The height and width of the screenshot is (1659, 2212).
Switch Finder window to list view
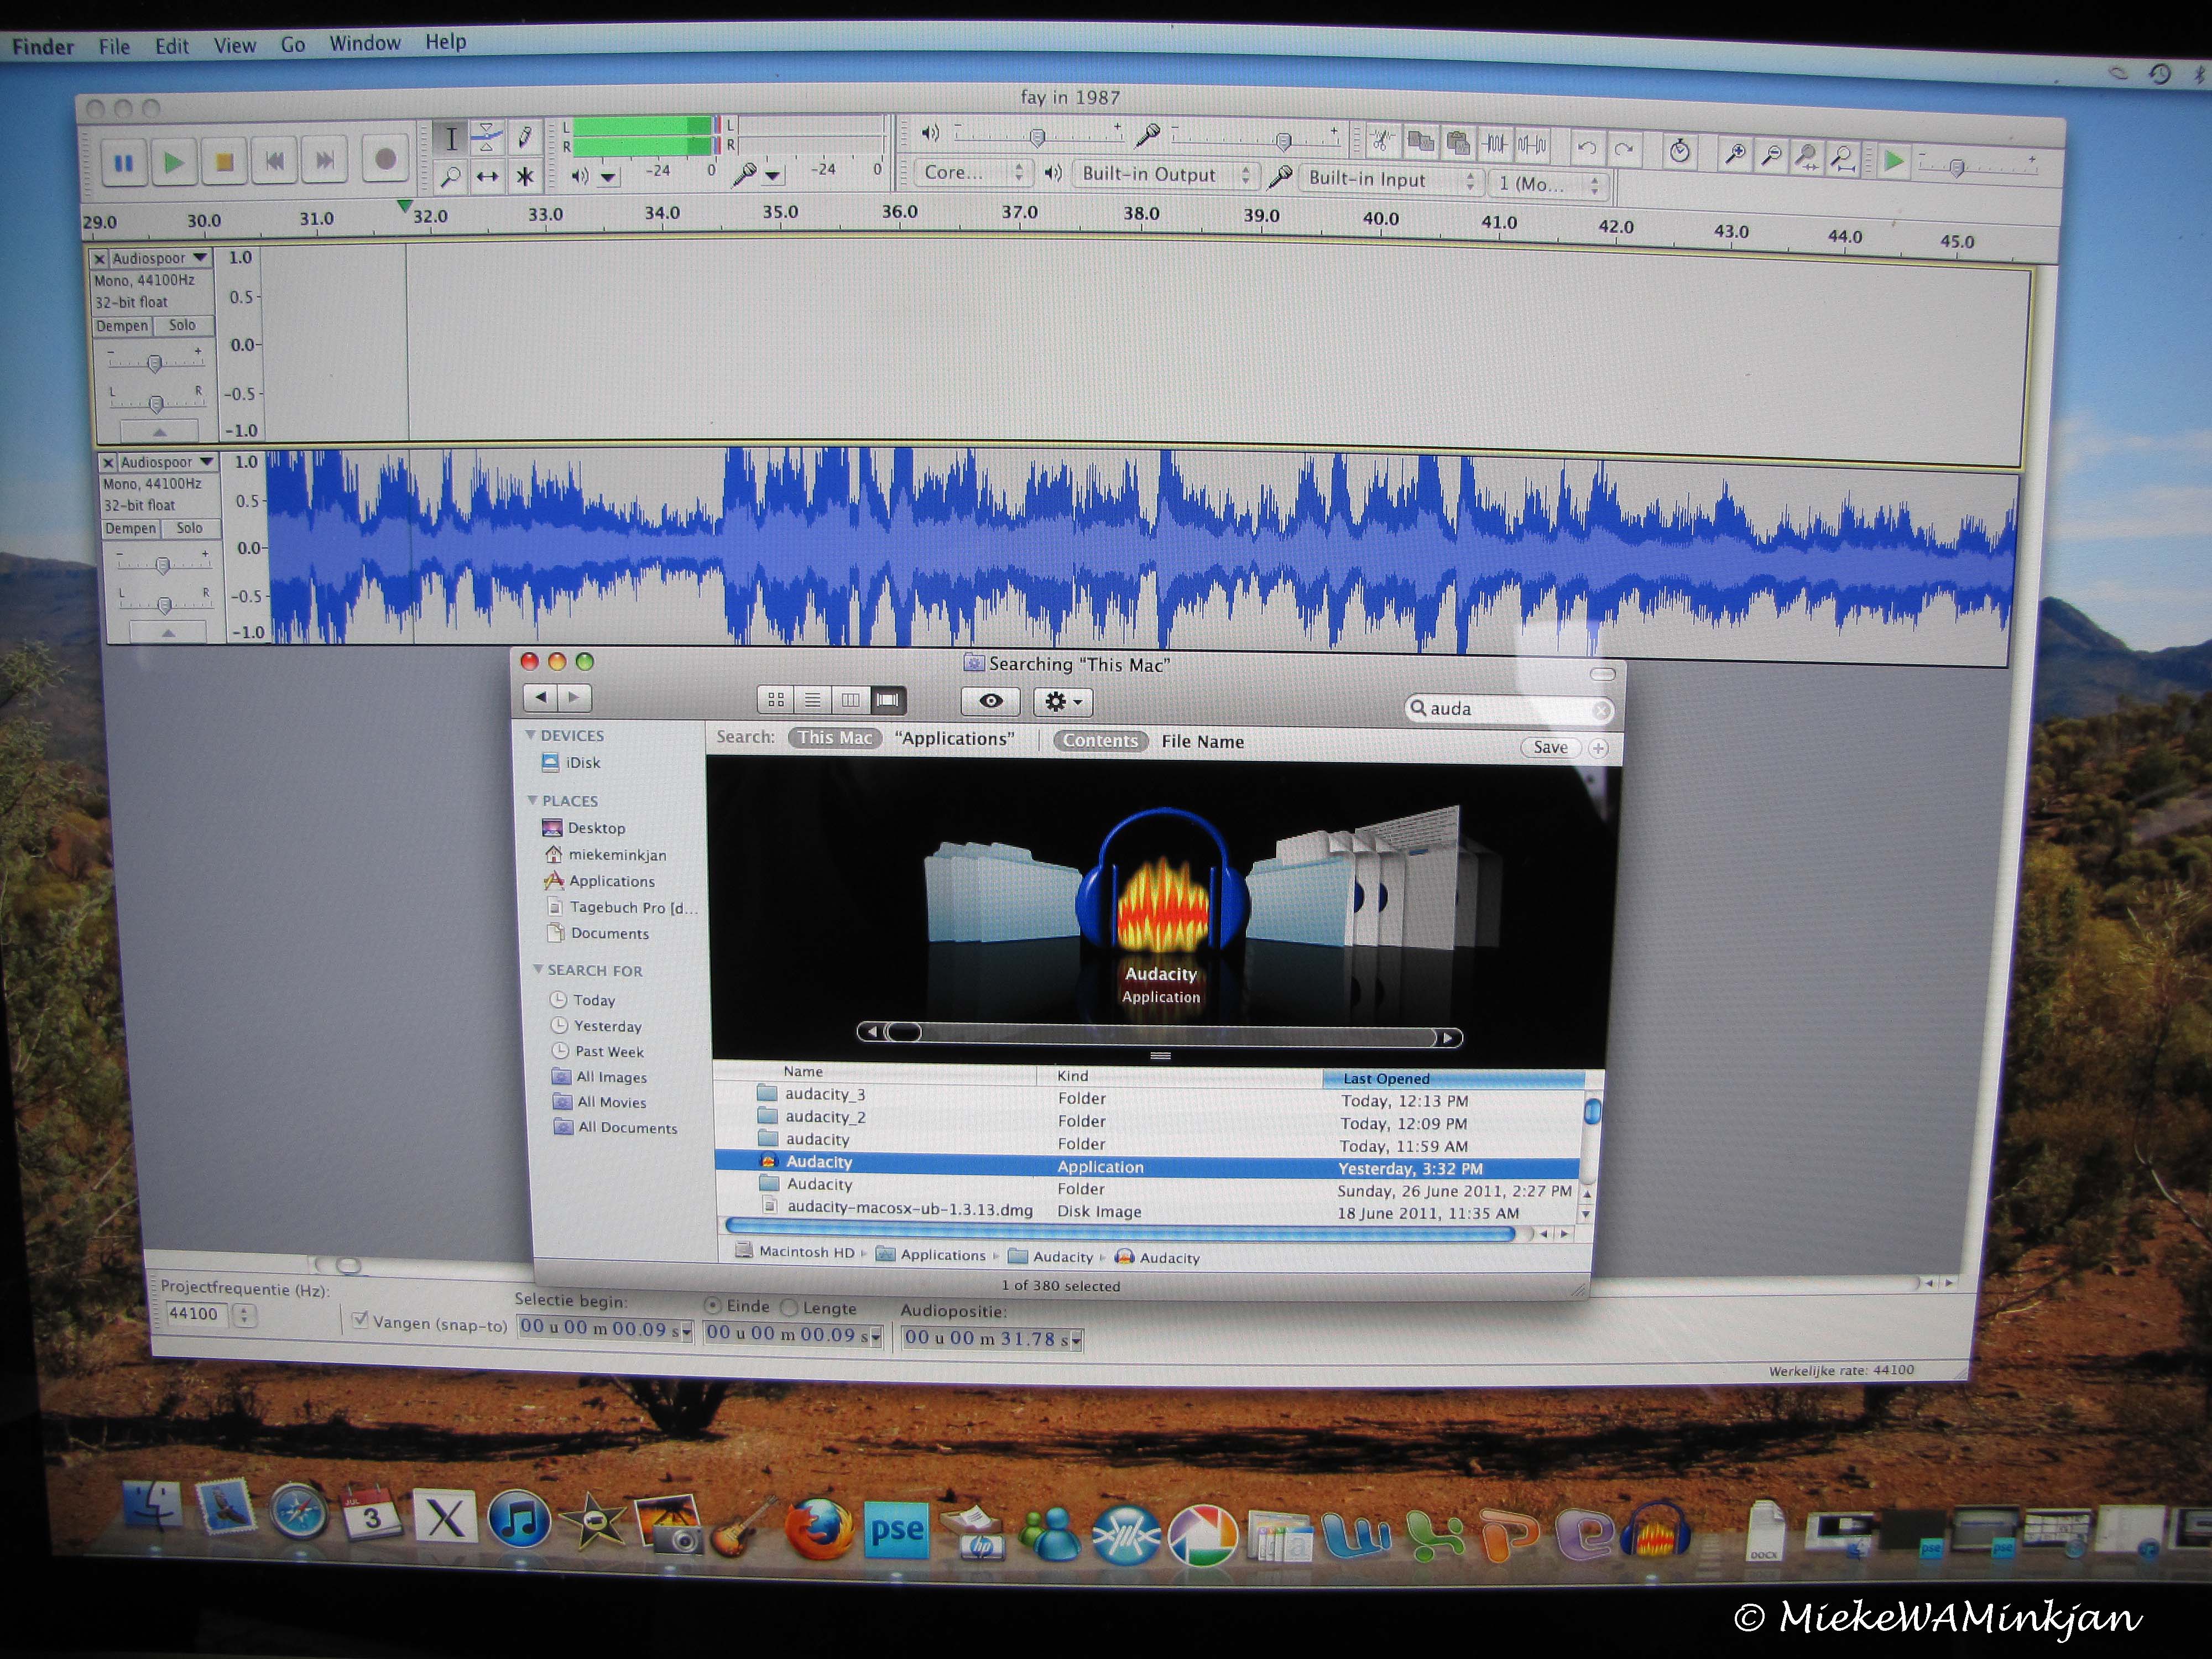point(813,700)
